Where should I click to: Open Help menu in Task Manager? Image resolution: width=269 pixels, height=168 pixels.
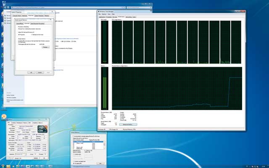113,14
